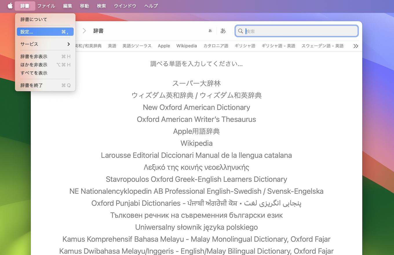
Task: Choose 設定… from the menu
Action: [x=45, y=32]
